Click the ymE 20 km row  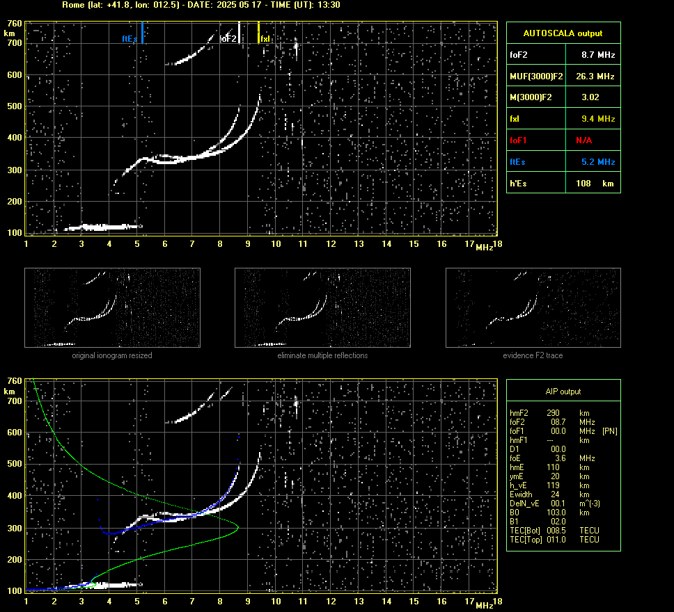[x=549, y=476]
